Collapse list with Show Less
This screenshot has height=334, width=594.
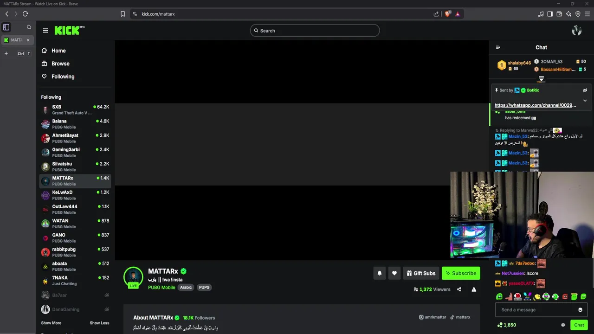click(x=99, y=323)
